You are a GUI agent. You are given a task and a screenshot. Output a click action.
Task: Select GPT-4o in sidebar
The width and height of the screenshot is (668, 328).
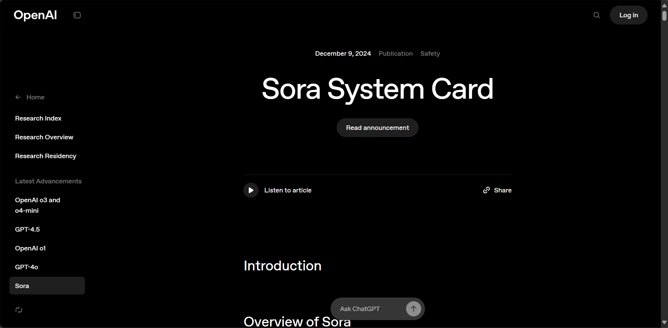click(26, 267)
